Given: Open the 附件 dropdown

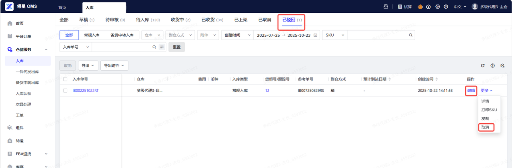Looking at the screenshot, I should tap(208, 35).
